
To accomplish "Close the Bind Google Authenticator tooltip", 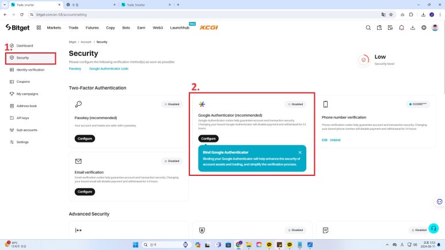I will point(300,152).
